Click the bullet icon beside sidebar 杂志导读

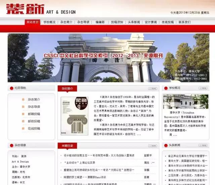click(x=23, y=107)
